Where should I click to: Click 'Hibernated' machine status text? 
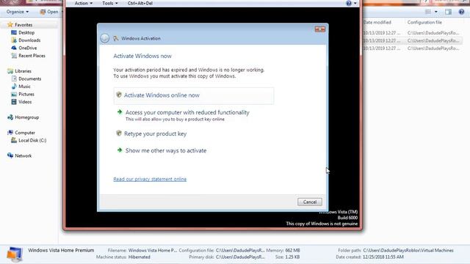pyautogui.click(x=139, y=257)
